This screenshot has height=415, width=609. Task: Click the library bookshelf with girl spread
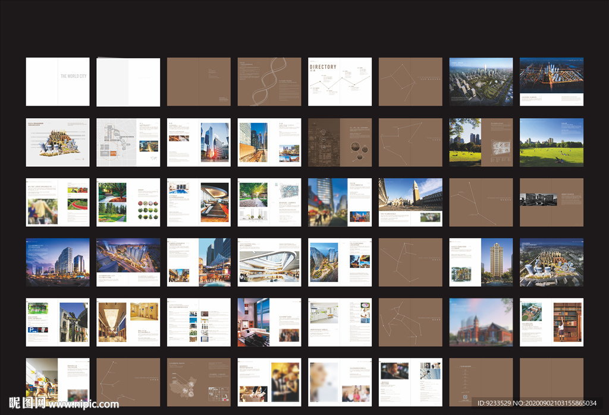(x=551, y=322)
